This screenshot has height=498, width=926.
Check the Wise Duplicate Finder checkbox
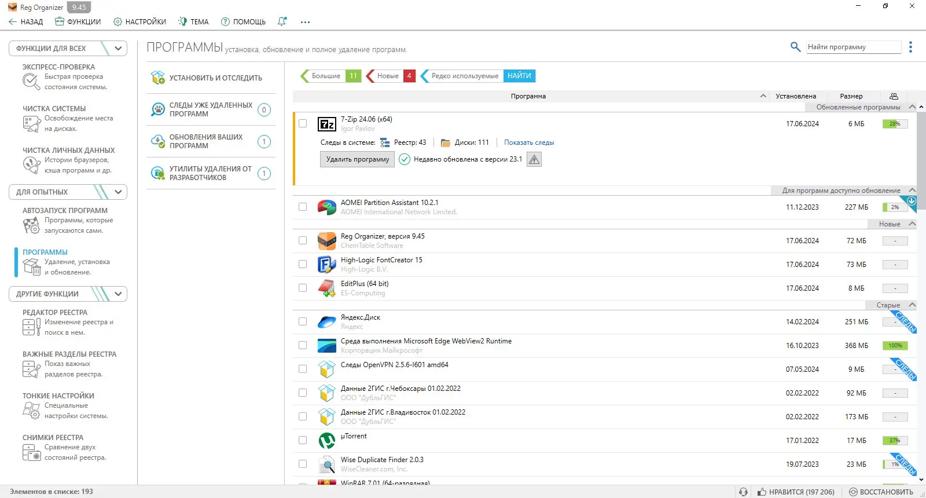coord(303,464)
